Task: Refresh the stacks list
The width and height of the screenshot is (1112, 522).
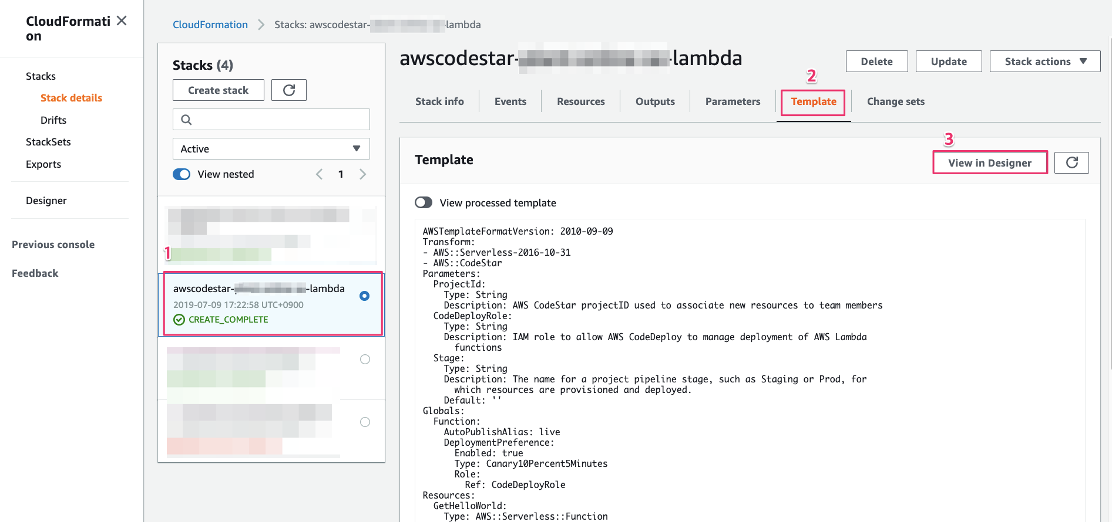Action: pos(289,90)
